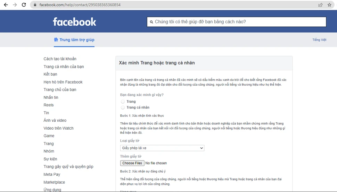
Task: Click the No file chosen text
Action: [x=156, y=163]
